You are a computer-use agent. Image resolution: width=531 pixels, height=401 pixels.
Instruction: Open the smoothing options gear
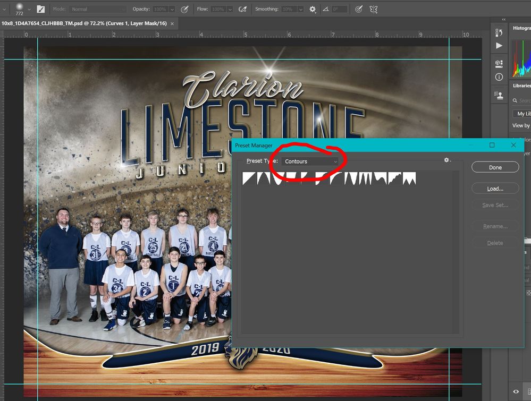[313, 9]
